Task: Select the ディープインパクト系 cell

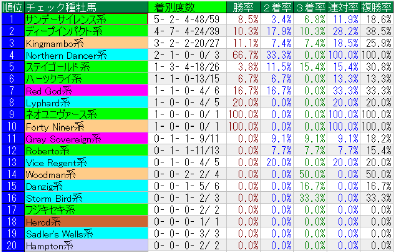Action: pyautogui.click(x=87, y=31)
